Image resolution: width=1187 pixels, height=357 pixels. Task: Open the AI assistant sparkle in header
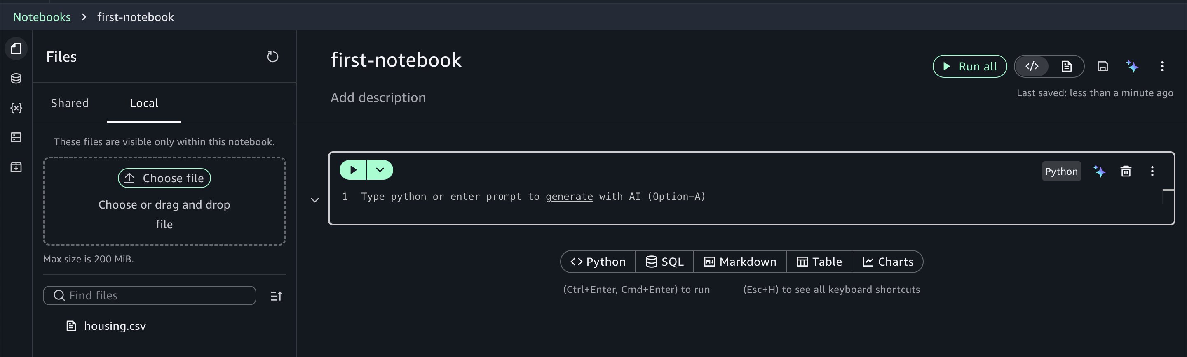click(x=1132, y=66)
